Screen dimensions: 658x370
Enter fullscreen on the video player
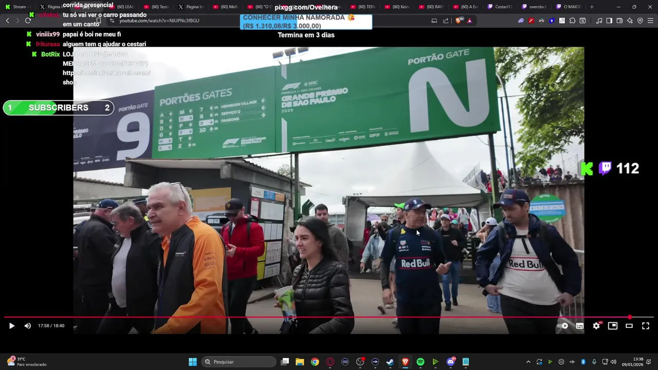646,326
